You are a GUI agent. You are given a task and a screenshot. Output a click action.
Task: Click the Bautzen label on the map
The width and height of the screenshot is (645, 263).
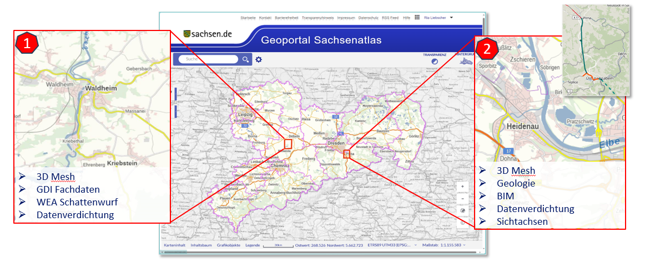pos(382,131)
